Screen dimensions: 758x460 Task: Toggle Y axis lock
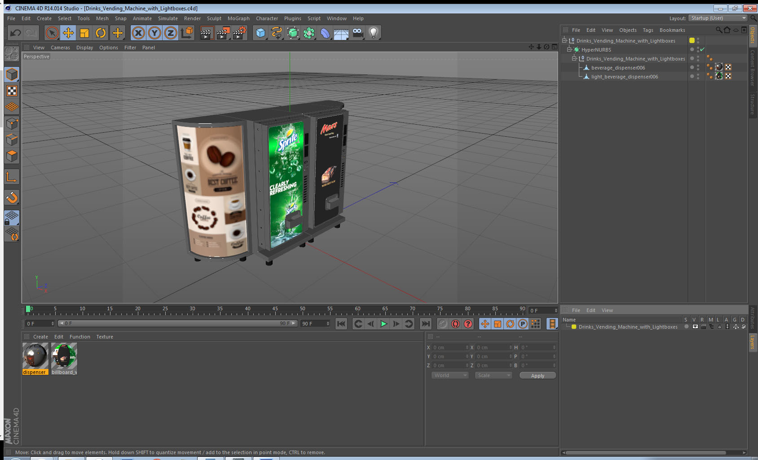pyautogui.click(x=154, y=33)
